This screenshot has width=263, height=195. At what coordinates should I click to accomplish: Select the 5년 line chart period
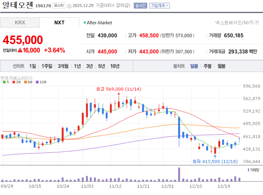[102, 66]
